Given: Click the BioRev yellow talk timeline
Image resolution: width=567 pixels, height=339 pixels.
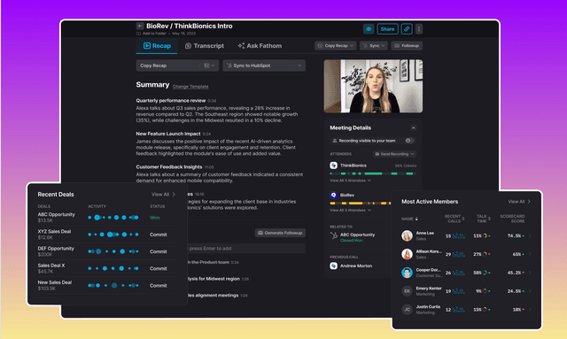Looking at the screenshot, I should pos(361,203).
